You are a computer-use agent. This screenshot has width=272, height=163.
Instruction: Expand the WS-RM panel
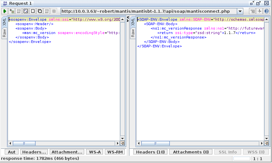[x=115, y=152]
